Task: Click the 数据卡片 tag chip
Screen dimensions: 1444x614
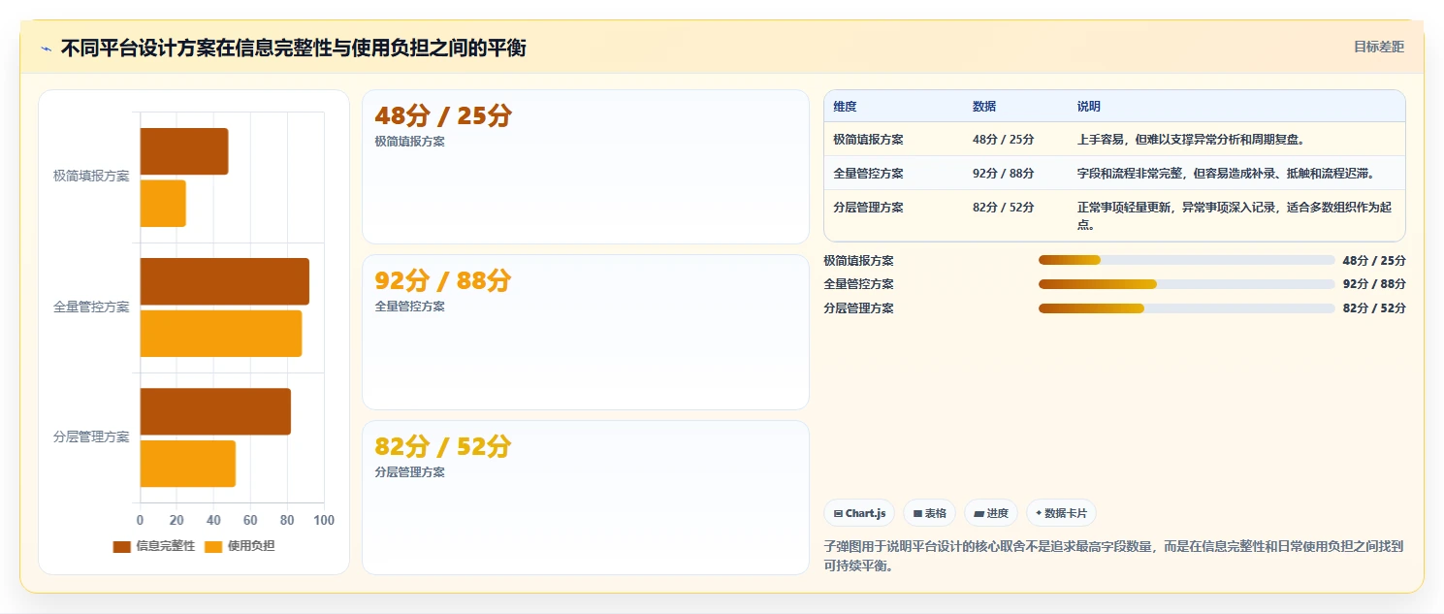Action: 1061,513
